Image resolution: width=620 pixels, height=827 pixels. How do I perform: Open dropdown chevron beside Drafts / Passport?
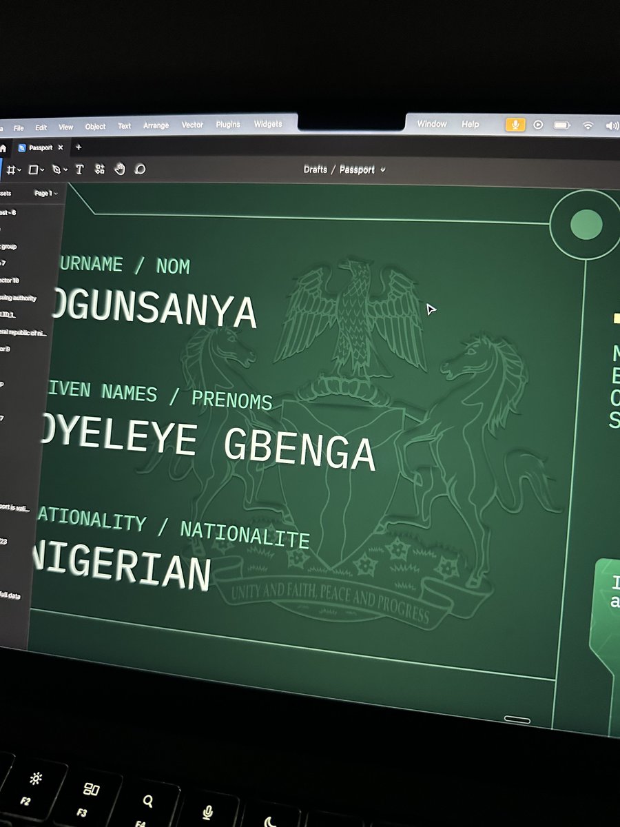(x=383, y=170)
